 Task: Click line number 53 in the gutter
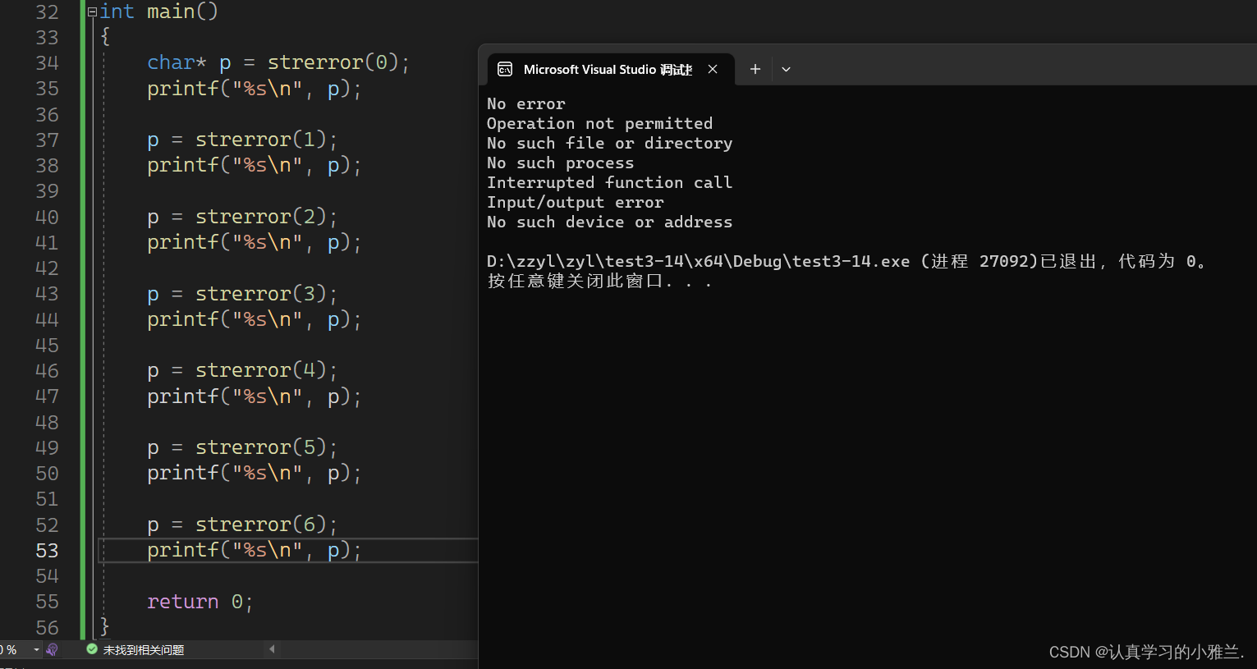click(47, 551)
